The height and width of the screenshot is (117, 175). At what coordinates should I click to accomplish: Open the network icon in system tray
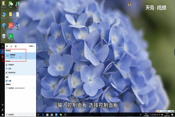[155, 115]
